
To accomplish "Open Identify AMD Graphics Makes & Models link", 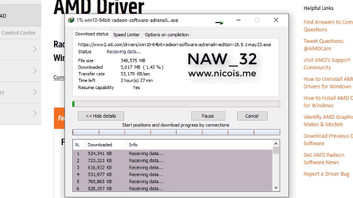I will tap(328, 120).
